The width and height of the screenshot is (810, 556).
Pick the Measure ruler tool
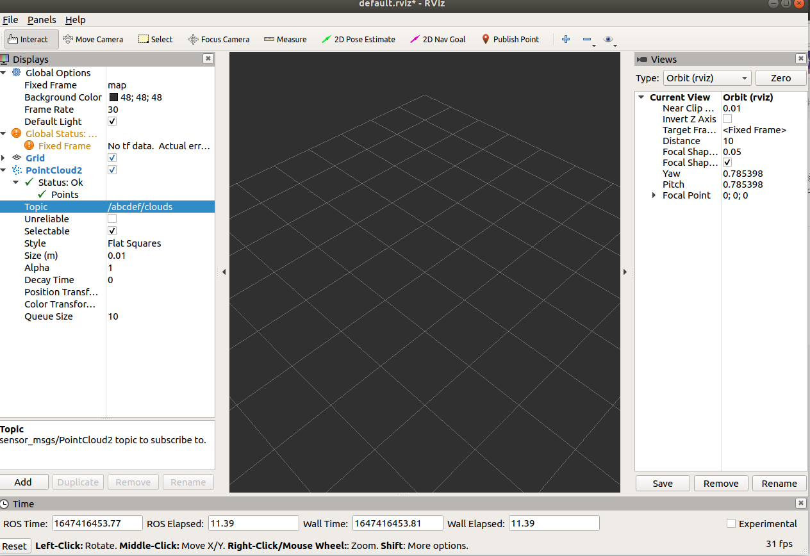285,39
